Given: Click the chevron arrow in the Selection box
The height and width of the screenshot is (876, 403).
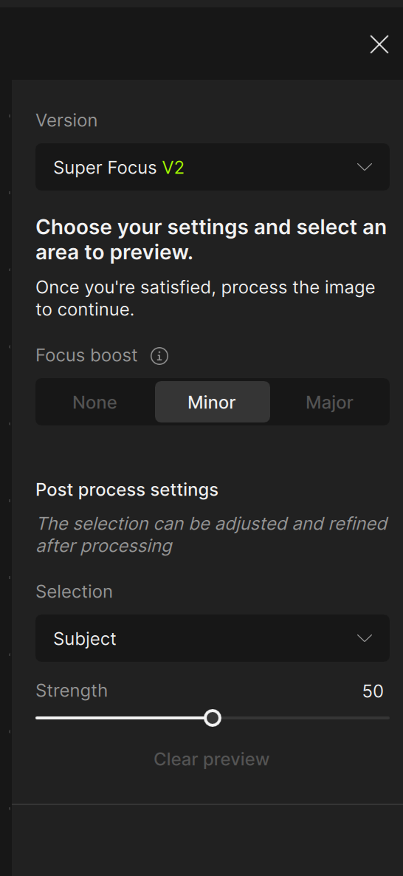Looking at the screenshot, I should pos(365,639).
